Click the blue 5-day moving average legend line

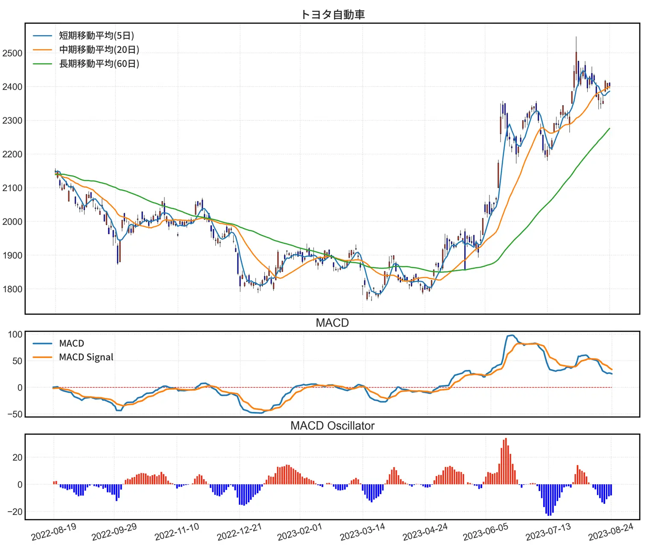point(42,36)
